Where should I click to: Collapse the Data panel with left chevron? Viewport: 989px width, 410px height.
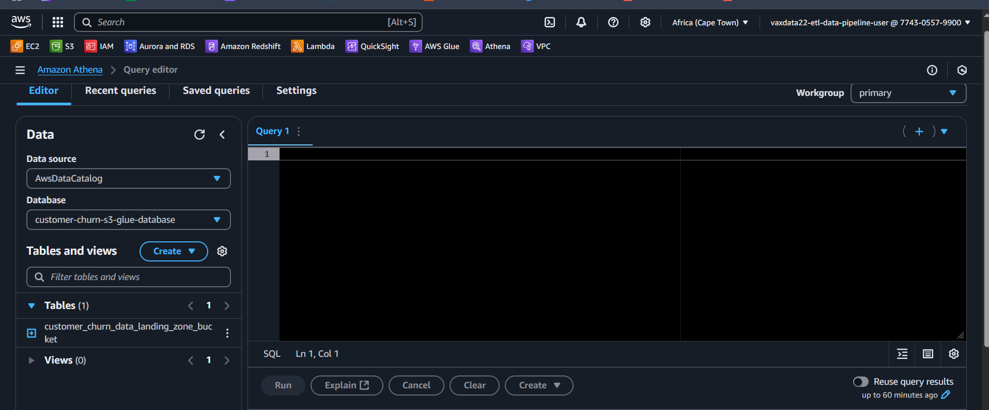click(222, 135)
